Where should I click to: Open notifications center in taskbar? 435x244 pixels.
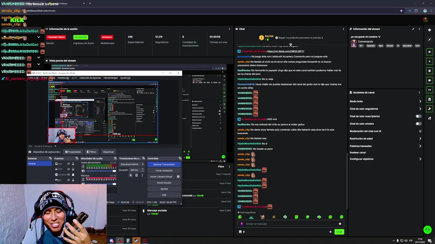coord(430,241)
